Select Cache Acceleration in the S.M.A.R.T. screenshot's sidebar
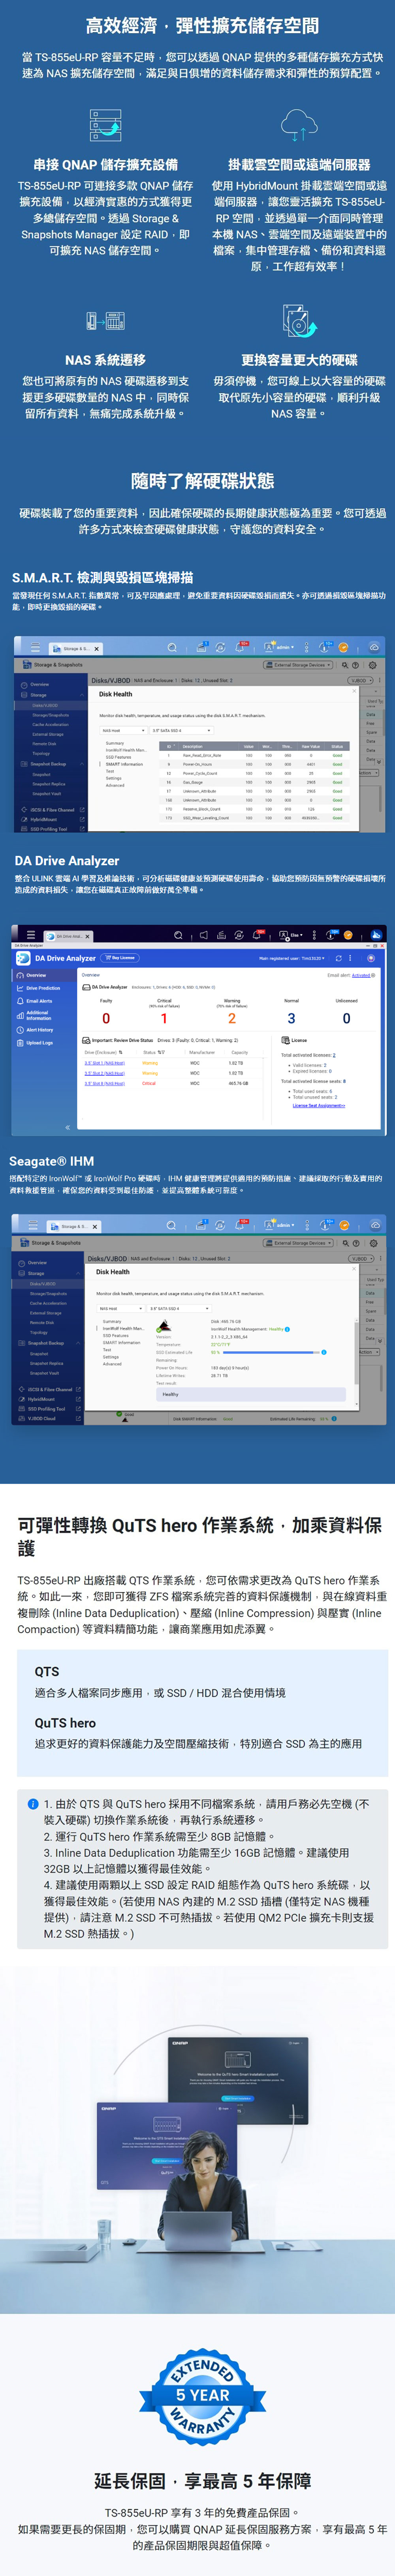The width and height of the screenshot is (395, 2576). pos(50,725)
